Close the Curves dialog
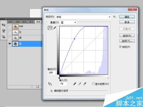The image size is (143, 107). pyautogui.click(x=132, y=9)
